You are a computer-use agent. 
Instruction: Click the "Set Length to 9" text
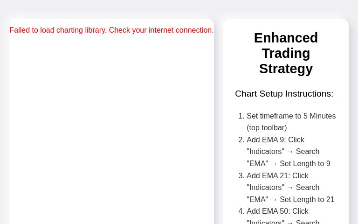pyautogui.click(x=305, y=164)
